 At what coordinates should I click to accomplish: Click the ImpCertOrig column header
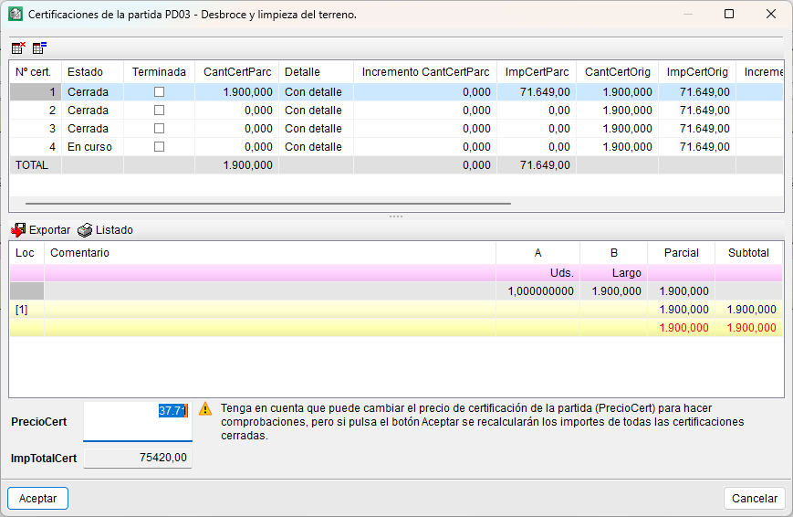pyautogui.click(x=697, y=72)
